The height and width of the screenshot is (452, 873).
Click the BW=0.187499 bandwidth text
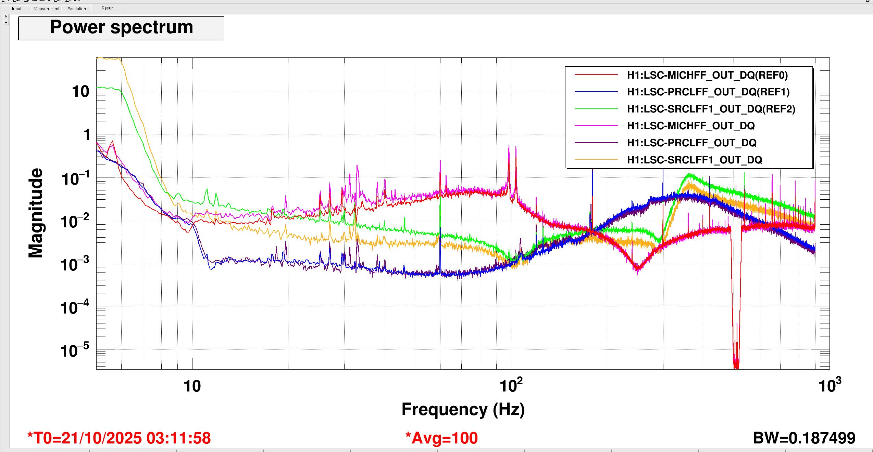(x=803, y=438)
